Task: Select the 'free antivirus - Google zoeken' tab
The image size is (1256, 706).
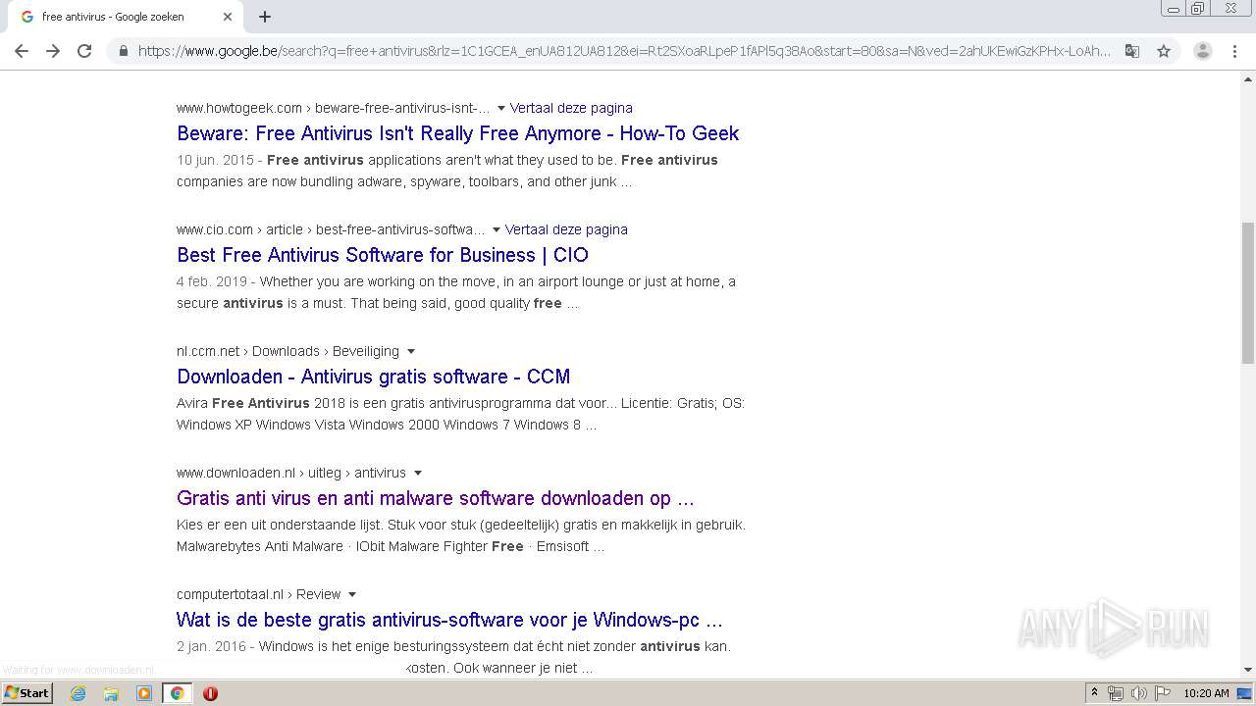Action: 125,17
